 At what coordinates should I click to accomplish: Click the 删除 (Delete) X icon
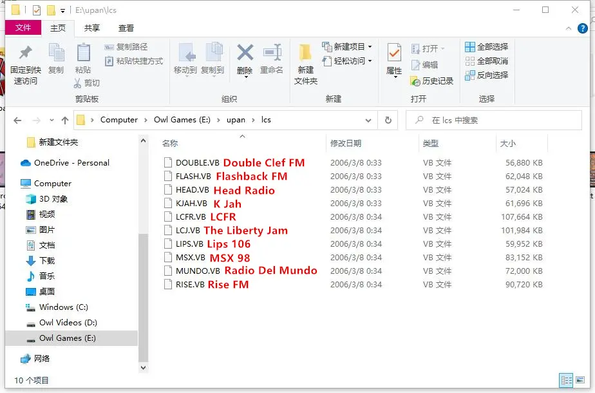(245, 53)
